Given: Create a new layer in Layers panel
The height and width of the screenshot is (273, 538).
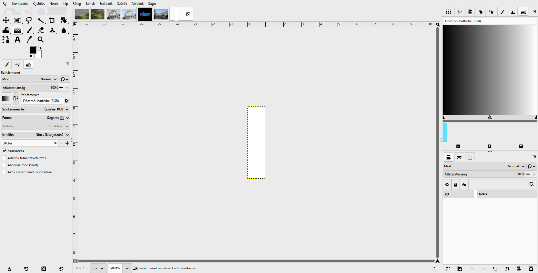Looking at the screenshot, I should [x=448, y=269].
